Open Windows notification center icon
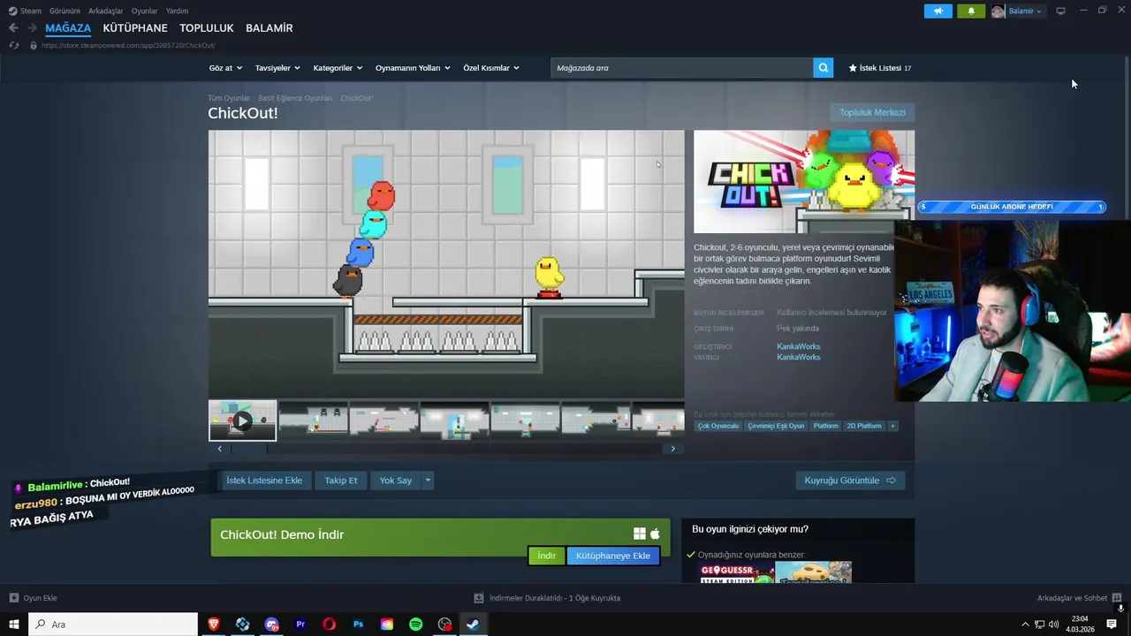Viewport: 1131px width, 636px height. 1112,625
